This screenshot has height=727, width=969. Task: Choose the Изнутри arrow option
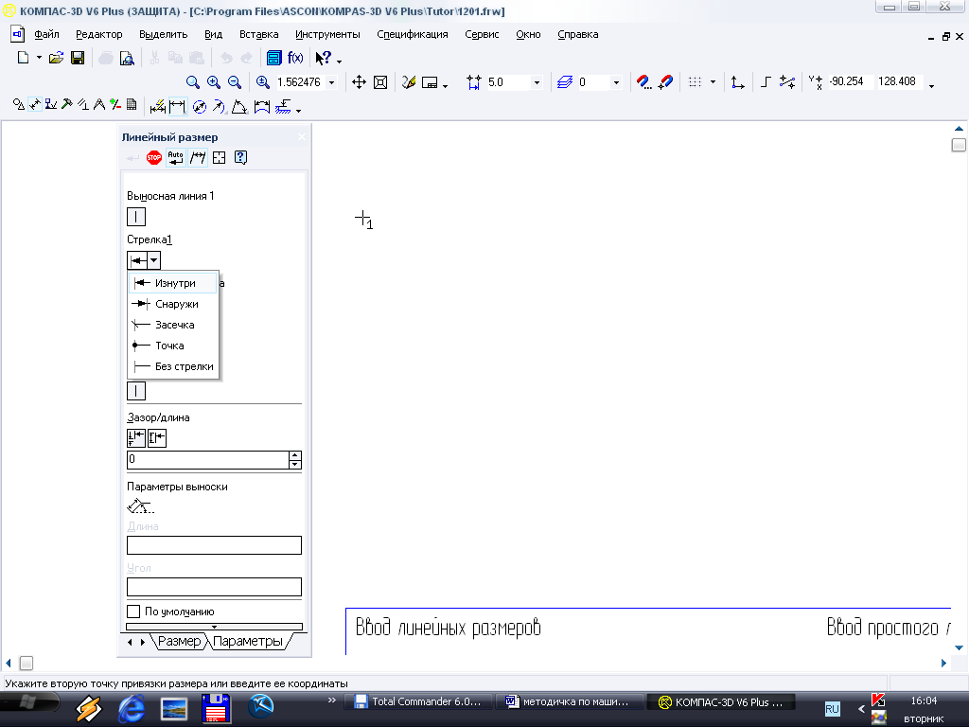pos(173,283)
